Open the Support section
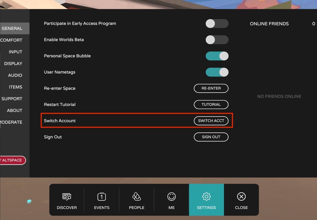Screen dimensions: 317x220 [12, 99]
